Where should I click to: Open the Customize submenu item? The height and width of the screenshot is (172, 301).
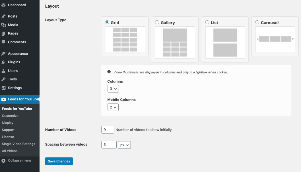pyautogui.click(x=10, y=116)
